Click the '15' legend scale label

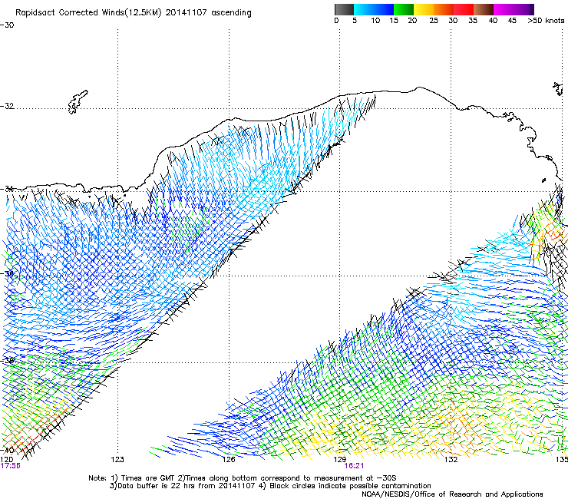click(x=394, y=21)
